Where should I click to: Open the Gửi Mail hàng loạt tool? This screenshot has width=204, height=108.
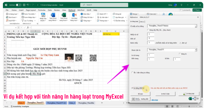coord(74,17)
